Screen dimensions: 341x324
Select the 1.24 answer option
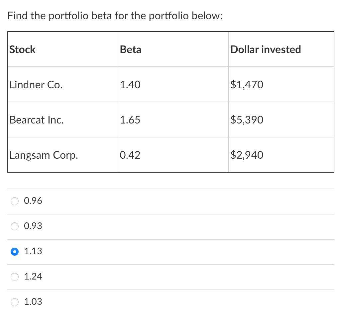point(15,277)
